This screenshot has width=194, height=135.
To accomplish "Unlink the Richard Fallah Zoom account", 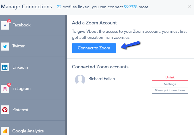I will 170,78.
